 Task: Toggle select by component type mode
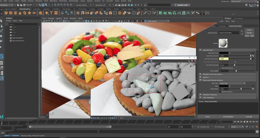[x=46, y=5]
